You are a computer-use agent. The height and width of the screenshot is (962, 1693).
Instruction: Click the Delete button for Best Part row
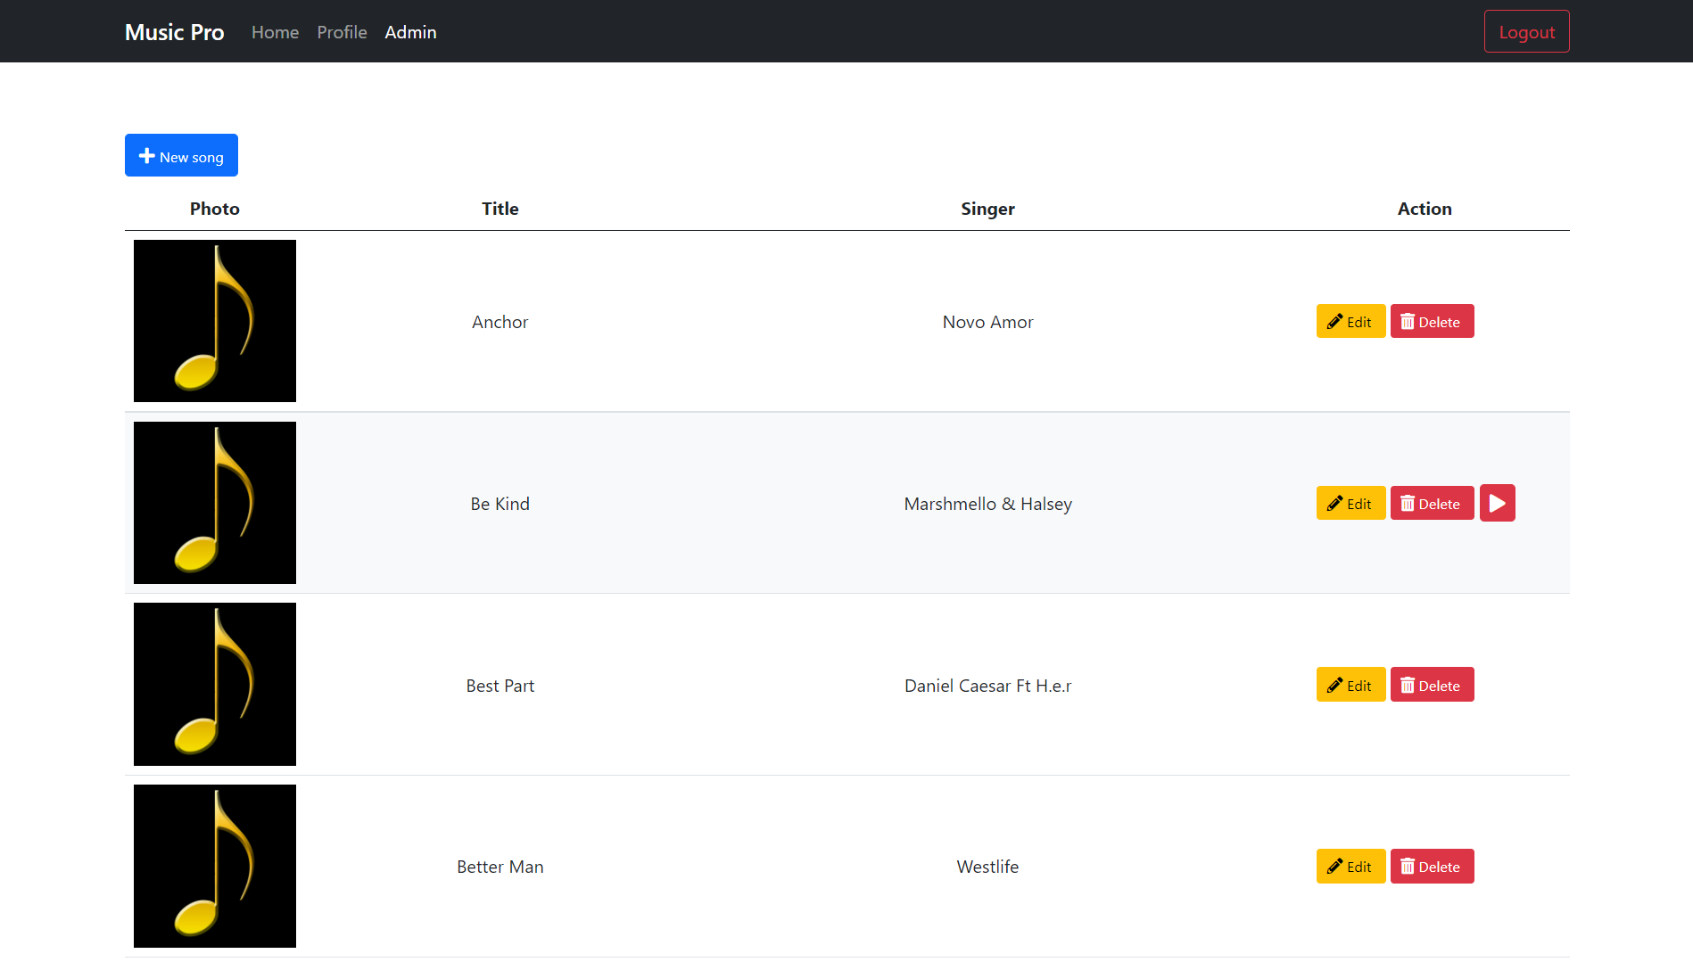1432,685
